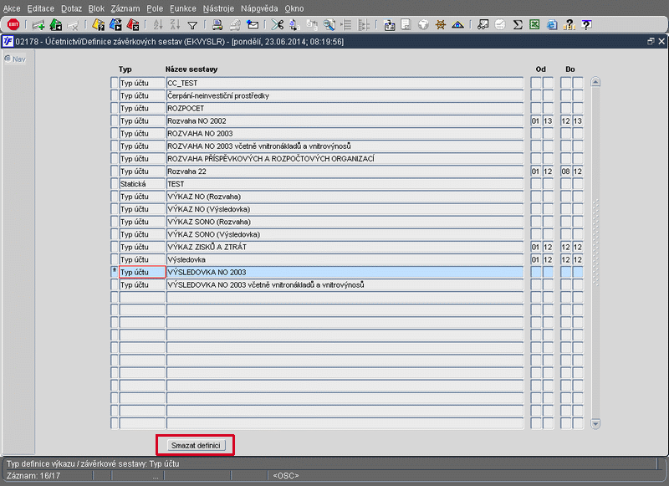Cut using the scissors icon
This screenshot has width=669, height=486.
tap(278, 25)
